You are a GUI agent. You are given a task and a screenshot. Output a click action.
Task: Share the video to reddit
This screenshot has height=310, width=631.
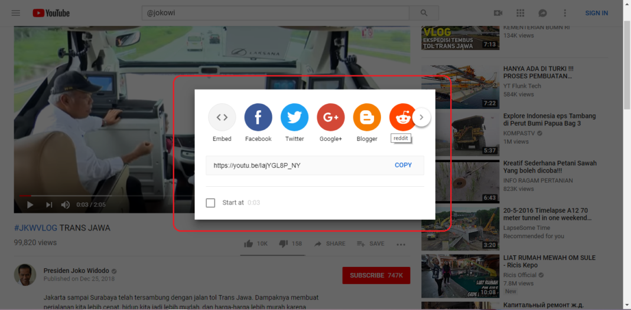tap(403, 117)
